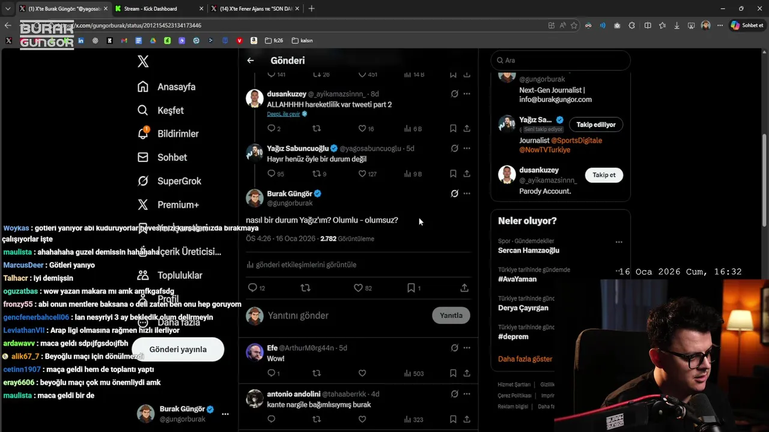
Task: Open Bildirimler notifications
Action: [x=168, y=134]
